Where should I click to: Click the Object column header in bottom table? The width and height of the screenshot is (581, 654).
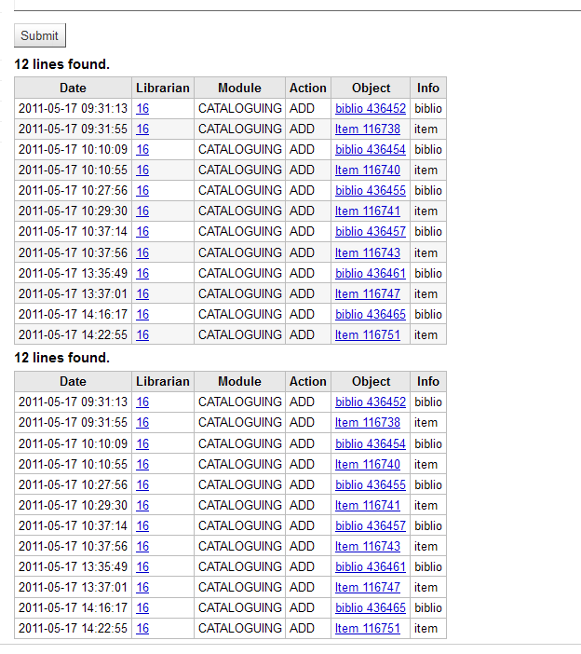coord(371,381)
